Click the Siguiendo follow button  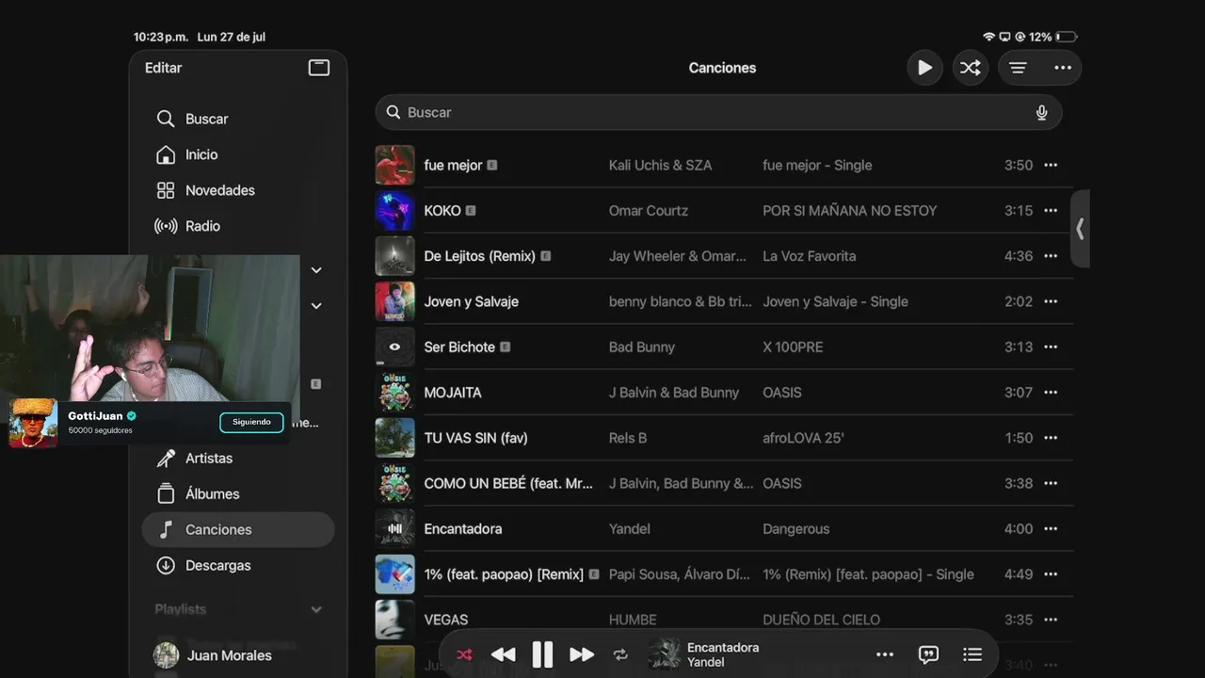tap(251, 422)
